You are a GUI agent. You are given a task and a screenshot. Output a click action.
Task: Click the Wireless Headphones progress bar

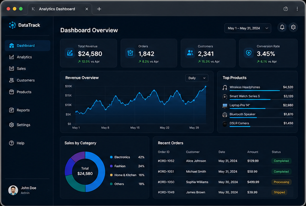point(261,90)
